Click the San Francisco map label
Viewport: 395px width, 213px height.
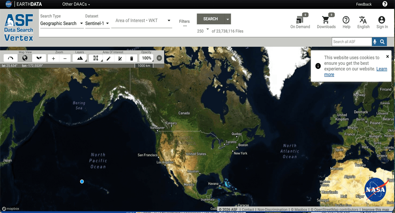click(x=147, y=155)
